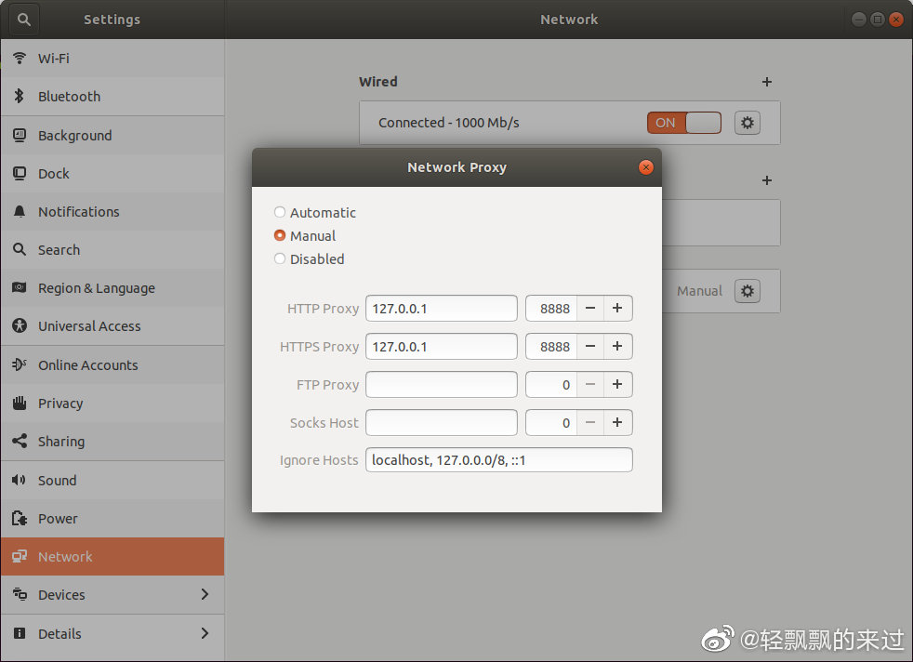Viewport: 913px width, 662px height.
Task: Open Region & Language panel
Action: [x=112, y=287]
